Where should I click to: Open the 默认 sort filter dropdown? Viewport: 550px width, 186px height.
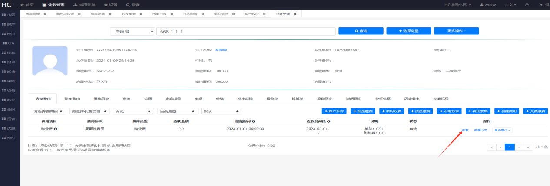pos(222,111)
